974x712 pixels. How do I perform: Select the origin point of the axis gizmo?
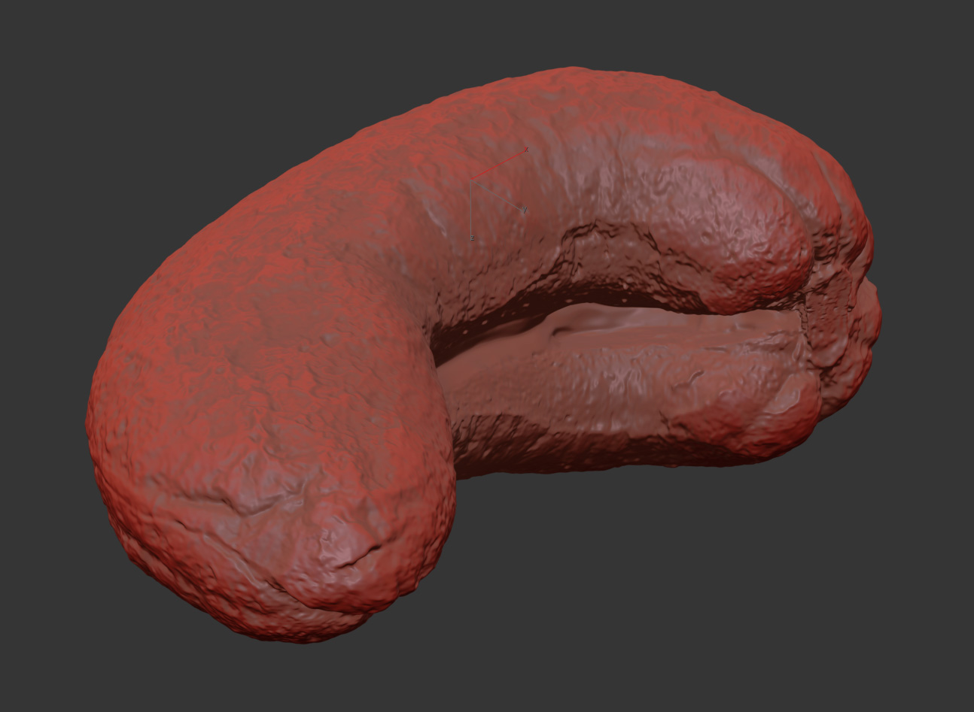[471, 180]
